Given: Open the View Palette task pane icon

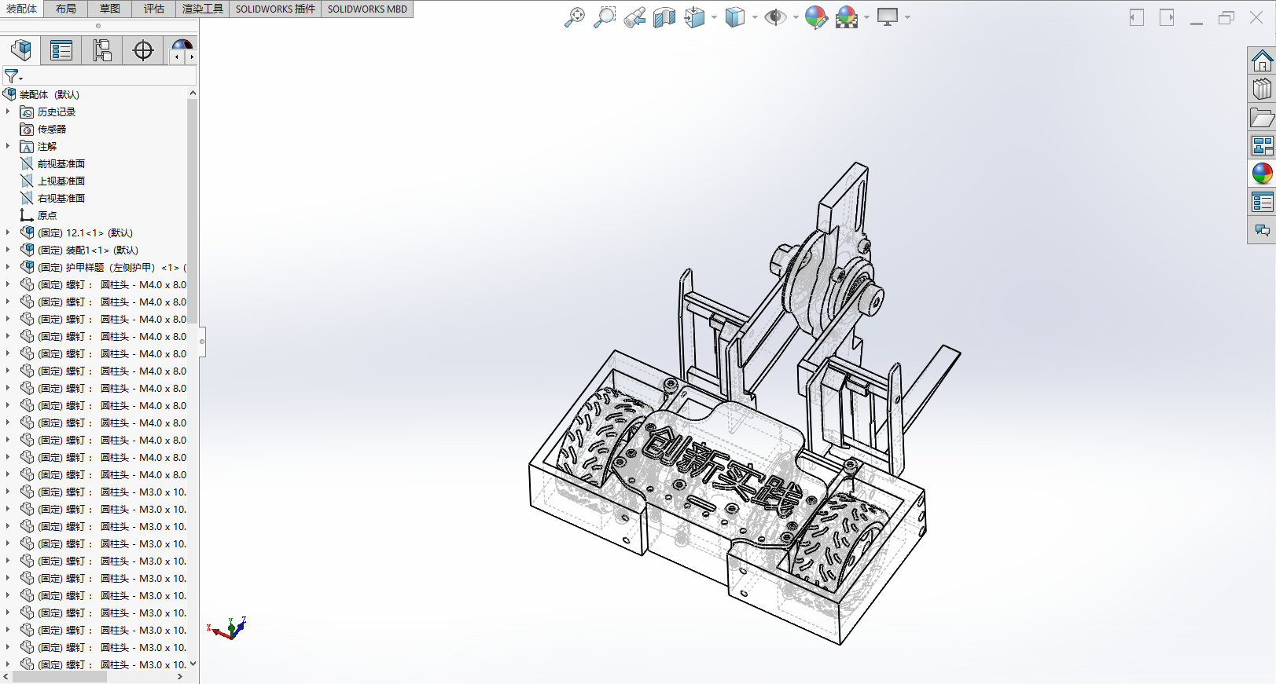Looking at the screenshot, I should click(1262, 145).
